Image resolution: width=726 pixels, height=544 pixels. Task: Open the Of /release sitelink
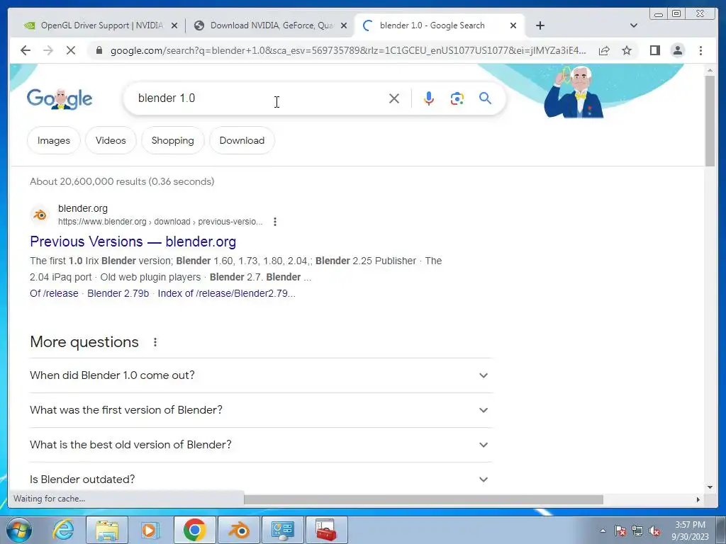(x=54, y=293)
